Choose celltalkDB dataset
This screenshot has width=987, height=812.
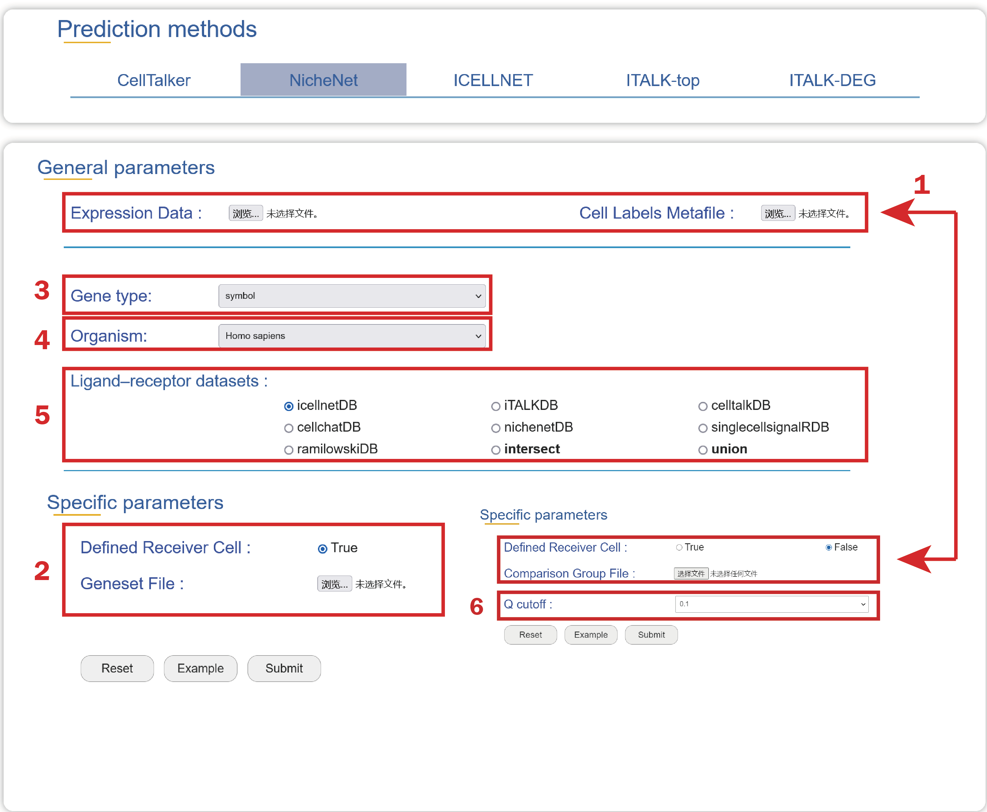702,406
